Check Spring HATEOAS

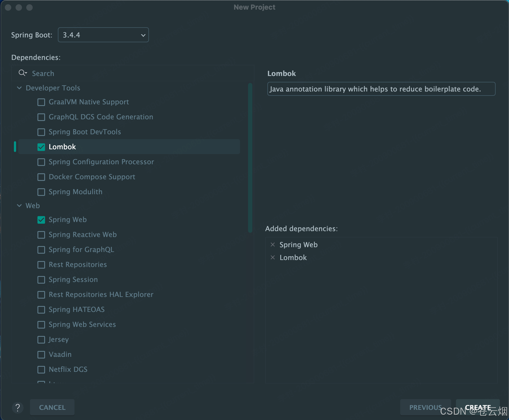pos(41,310)
